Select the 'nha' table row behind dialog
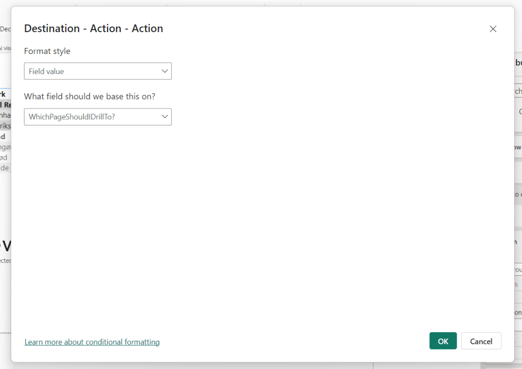This screenshot has height=369, width=522. tap(5, 115)
